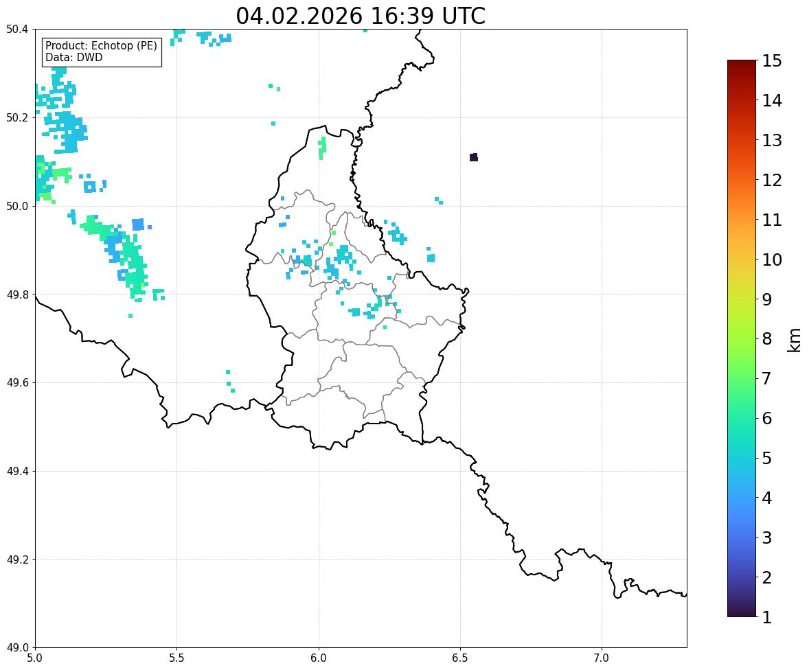Click the colorbar tick label "12"
Screen dimensions: 809x670
click(x=772, y=180)
